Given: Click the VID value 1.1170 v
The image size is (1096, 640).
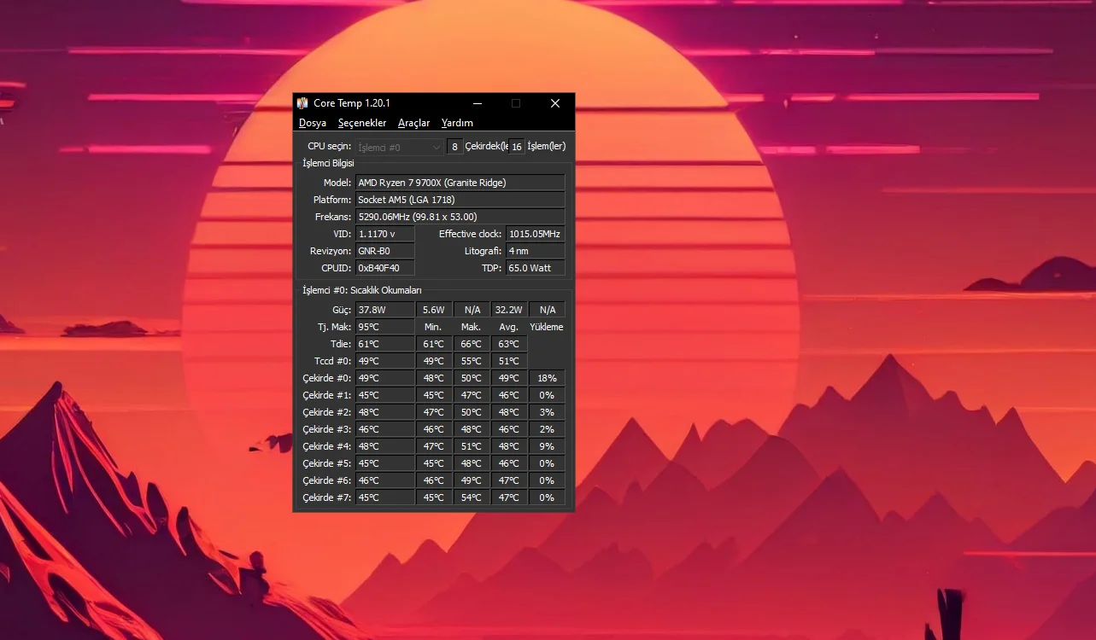Looking at the screenshot, I should coord(385,234).
